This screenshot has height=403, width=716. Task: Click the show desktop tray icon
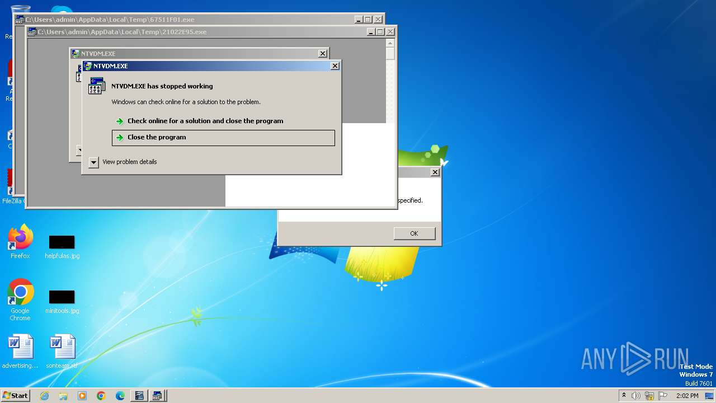(x=710, y=396)
